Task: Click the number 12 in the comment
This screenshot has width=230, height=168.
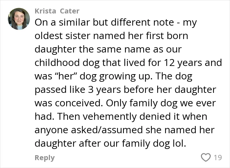Action: pyautogui.click(x=169, y=63)
